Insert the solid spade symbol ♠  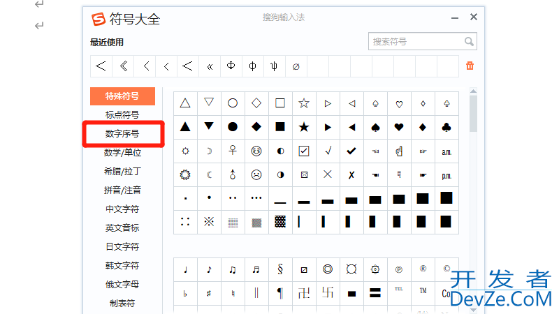(x=375, y=127)
